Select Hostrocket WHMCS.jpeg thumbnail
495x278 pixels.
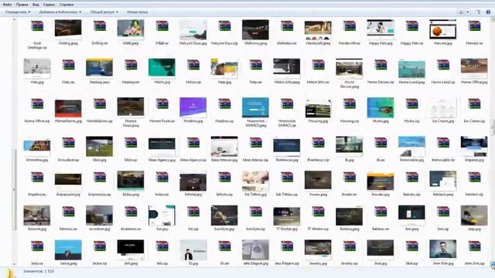point(256,107)
